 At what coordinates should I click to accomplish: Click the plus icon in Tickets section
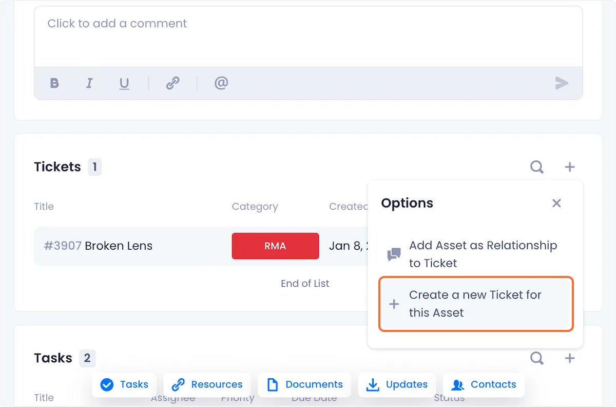click(x=570, y=167)
